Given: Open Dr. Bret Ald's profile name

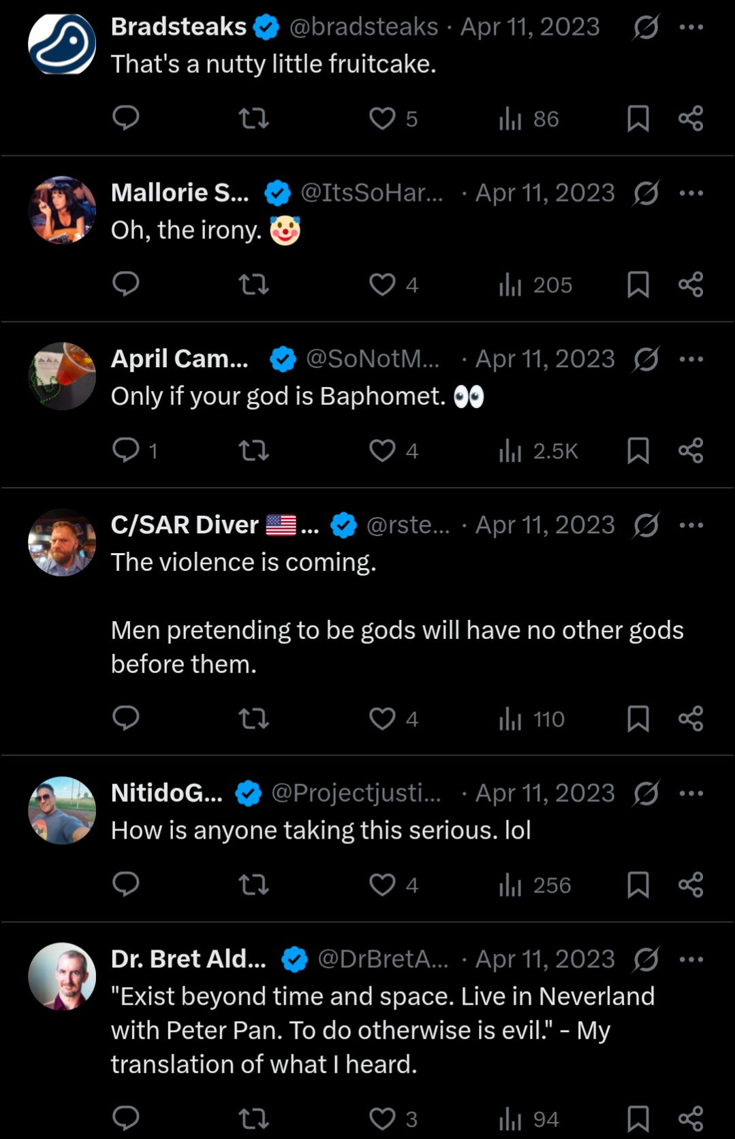Looking at the screenshot, I should [x=189, y=958].
